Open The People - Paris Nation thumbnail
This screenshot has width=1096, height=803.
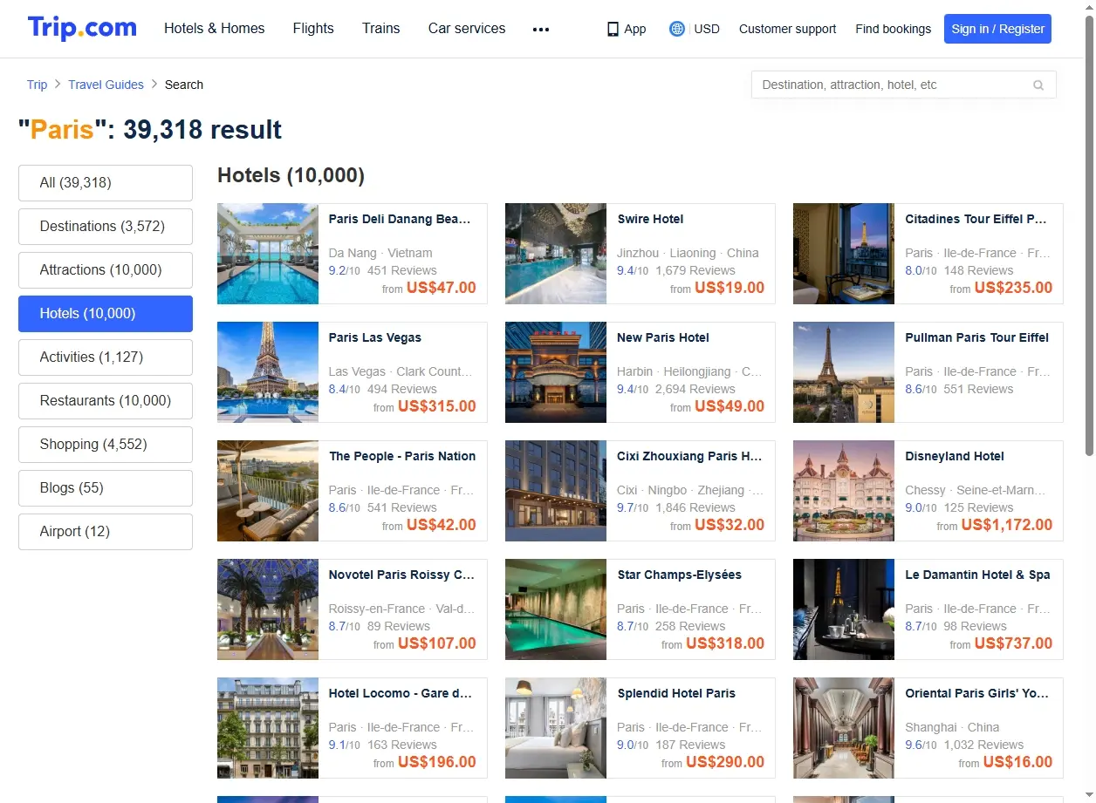[x=268, y=491]
